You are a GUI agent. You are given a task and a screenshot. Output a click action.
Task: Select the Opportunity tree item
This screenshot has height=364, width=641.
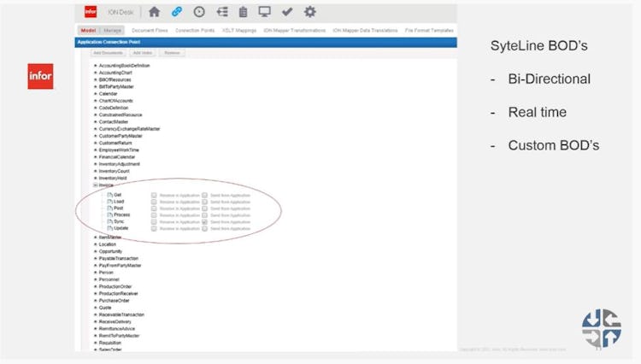click(110, 251)
